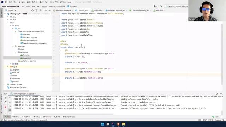Open Project panel gear options

click(x=46, y=10)
